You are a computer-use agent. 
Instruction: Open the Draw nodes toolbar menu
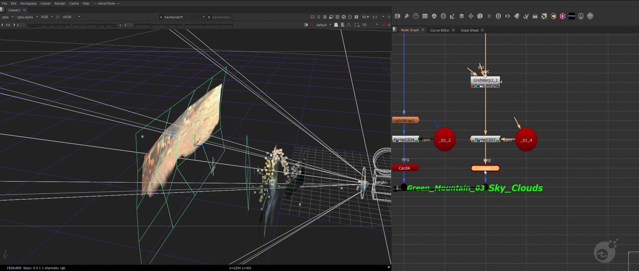[x=406, y=16]
